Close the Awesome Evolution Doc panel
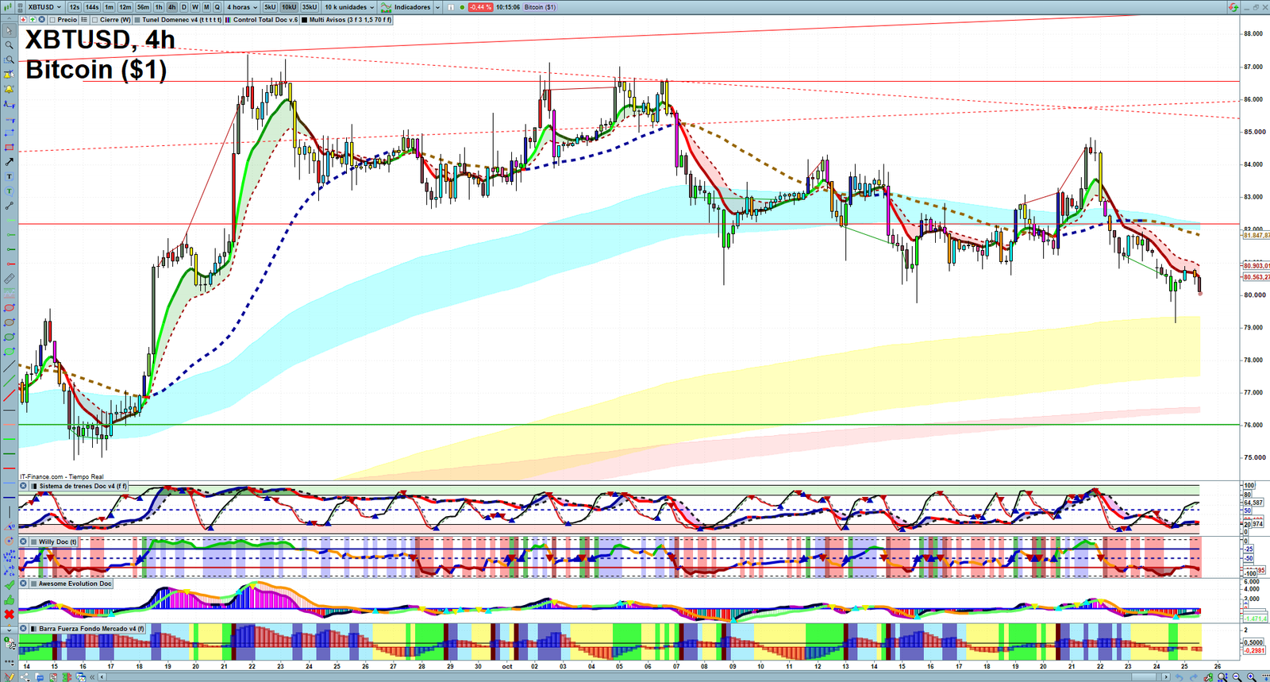 click(23, 584)
